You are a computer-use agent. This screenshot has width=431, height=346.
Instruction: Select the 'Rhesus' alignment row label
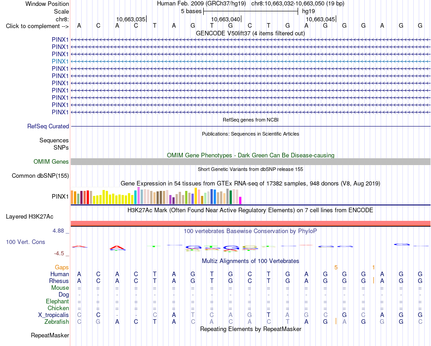59,281
